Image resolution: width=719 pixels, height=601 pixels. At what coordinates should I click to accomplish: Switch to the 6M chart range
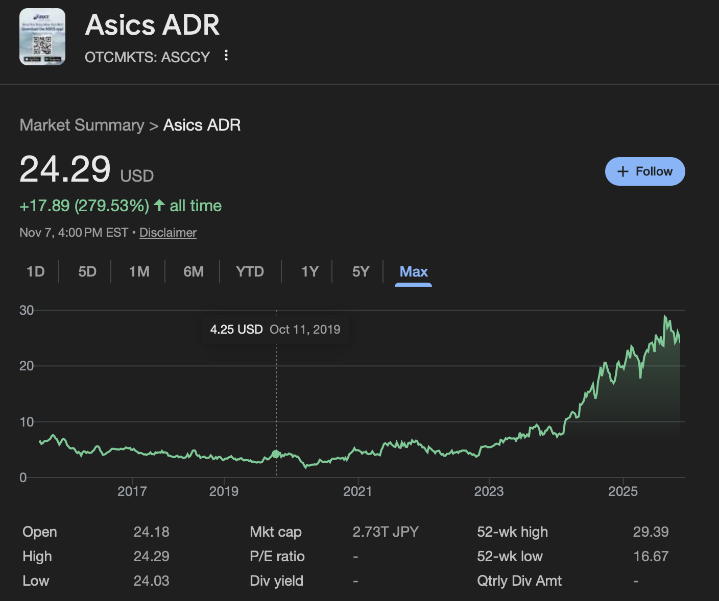(194, 271)
